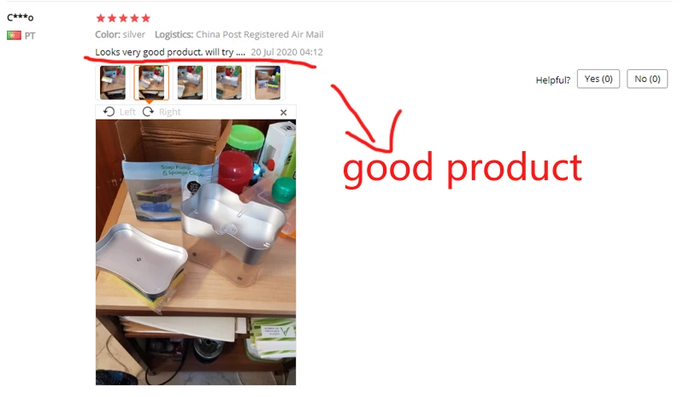Click the "Color: silver" attribute text
The width and height of the screenshot is (684, 397).
pyautogui.click(x=120, y=34)
